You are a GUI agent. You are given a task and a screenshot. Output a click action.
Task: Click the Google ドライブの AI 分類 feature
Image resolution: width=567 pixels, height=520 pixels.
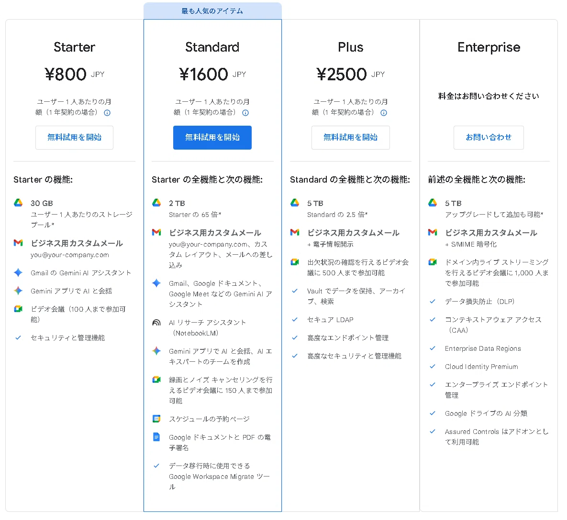click(486, 413)
